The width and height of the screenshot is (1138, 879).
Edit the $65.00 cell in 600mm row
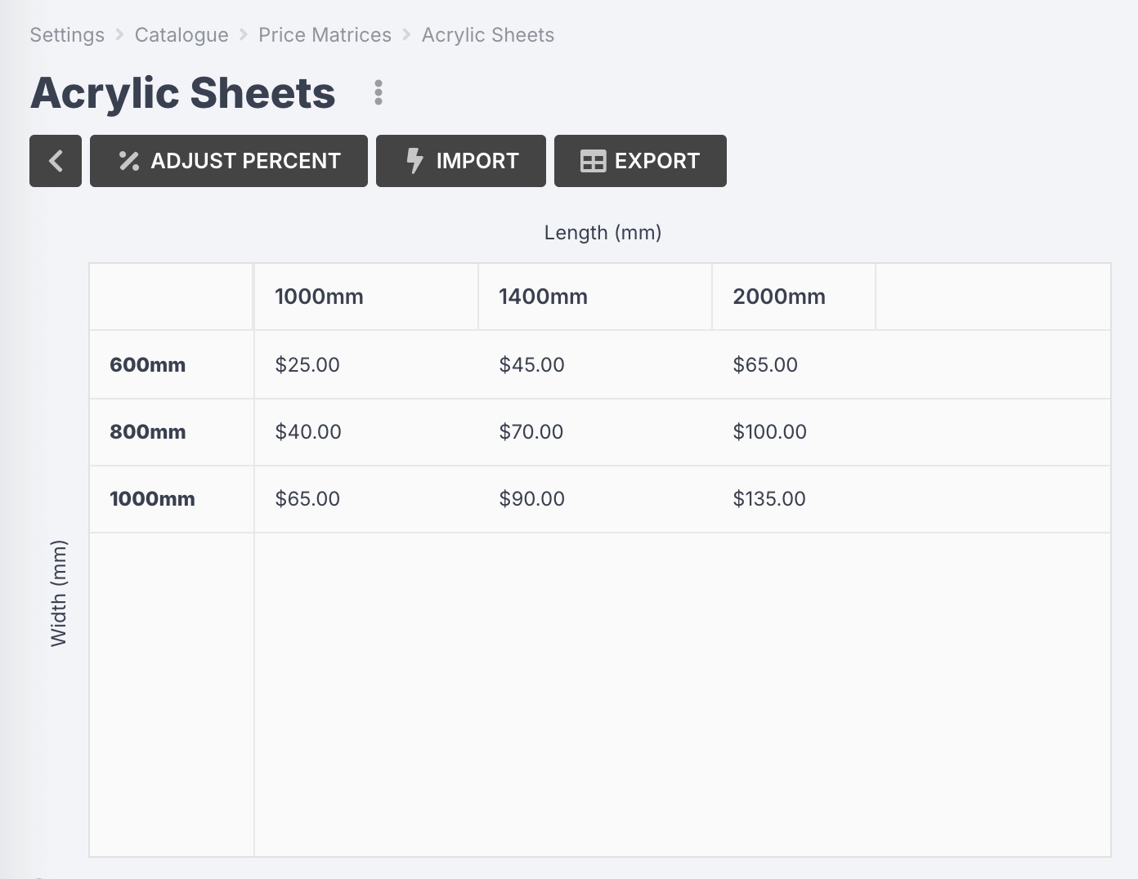[794, 365]
